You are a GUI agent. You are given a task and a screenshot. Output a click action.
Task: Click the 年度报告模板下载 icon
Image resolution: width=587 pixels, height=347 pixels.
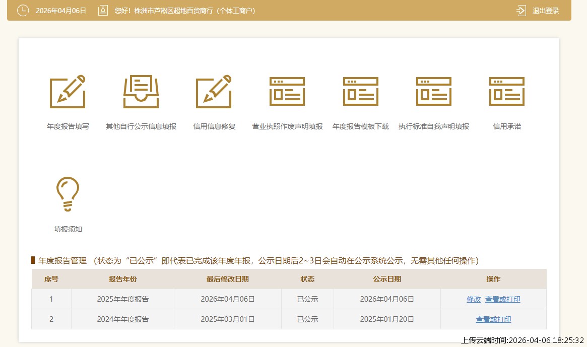coord(361,92)
